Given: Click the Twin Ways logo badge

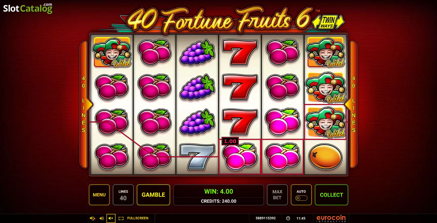Looking at the screenshot, I should pyautogui.click(x=328, y=22).
